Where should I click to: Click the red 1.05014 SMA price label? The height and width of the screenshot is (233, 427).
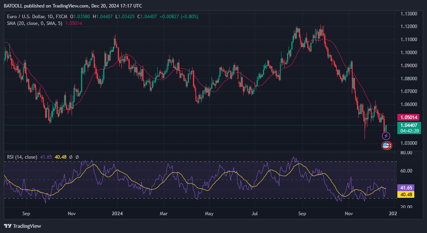(x=409, y=117)
